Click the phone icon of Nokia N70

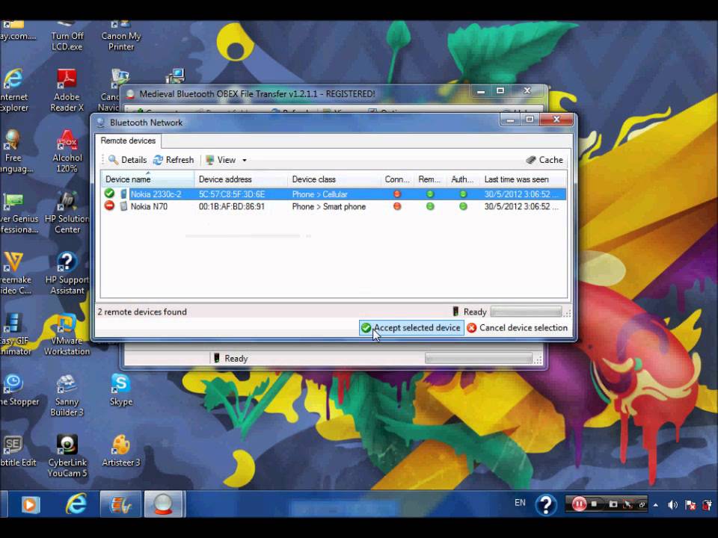coord(123,206)
